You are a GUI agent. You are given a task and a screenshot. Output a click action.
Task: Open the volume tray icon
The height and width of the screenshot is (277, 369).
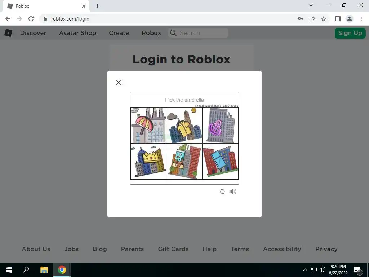click(x=323, y=270)
